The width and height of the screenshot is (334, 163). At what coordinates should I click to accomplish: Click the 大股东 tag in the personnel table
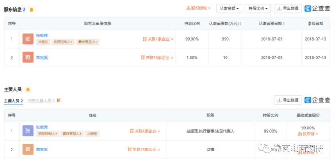tap(92, 134)
